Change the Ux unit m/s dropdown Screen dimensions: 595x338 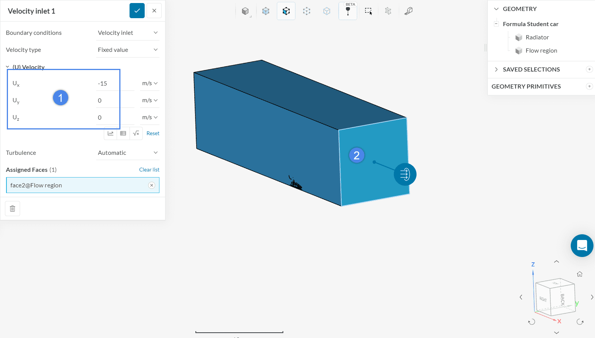150,83
